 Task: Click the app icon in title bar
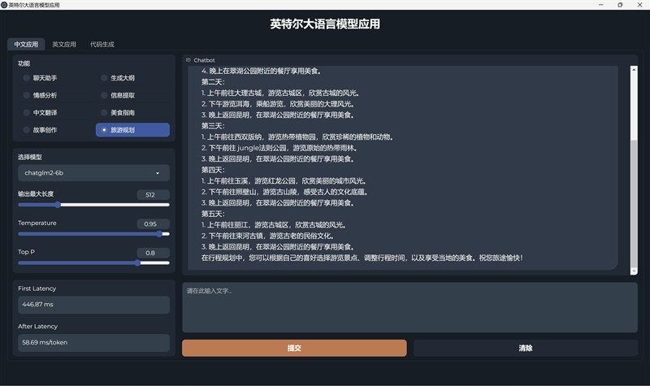(x=4, y=5)
